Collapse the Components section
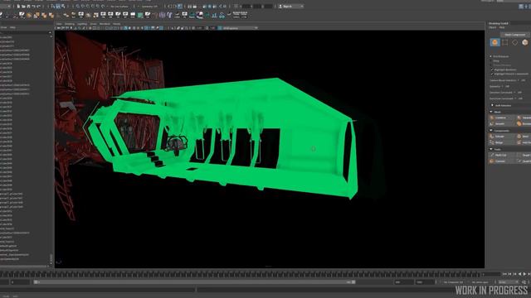The width and height of the screenshot is (531, 298). [x=491, y=131]
